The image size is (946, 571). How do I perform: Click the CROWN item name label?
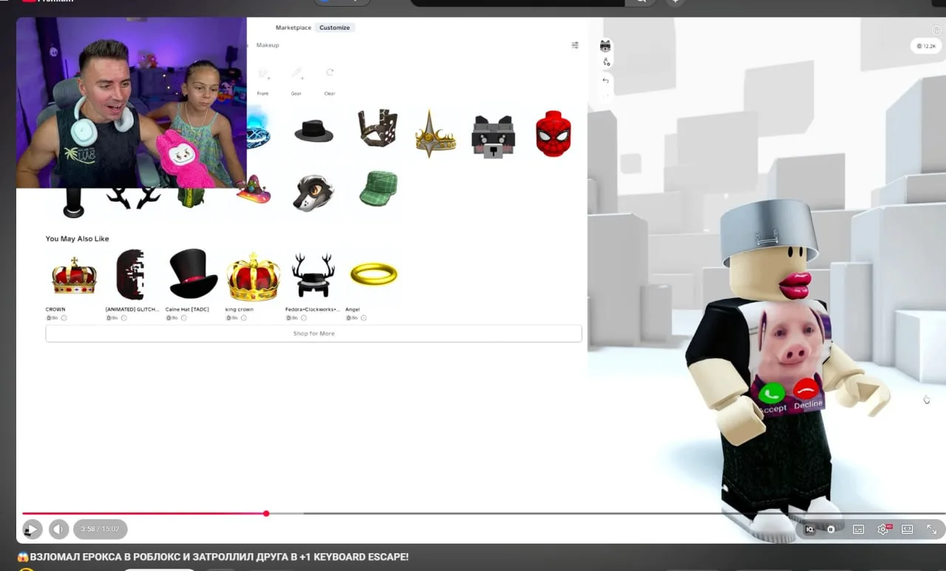(55, 309)
